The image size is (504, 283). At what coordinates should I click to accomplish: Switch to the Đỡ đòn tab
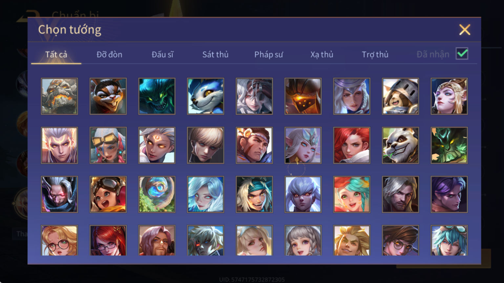[x=109, y=54]
